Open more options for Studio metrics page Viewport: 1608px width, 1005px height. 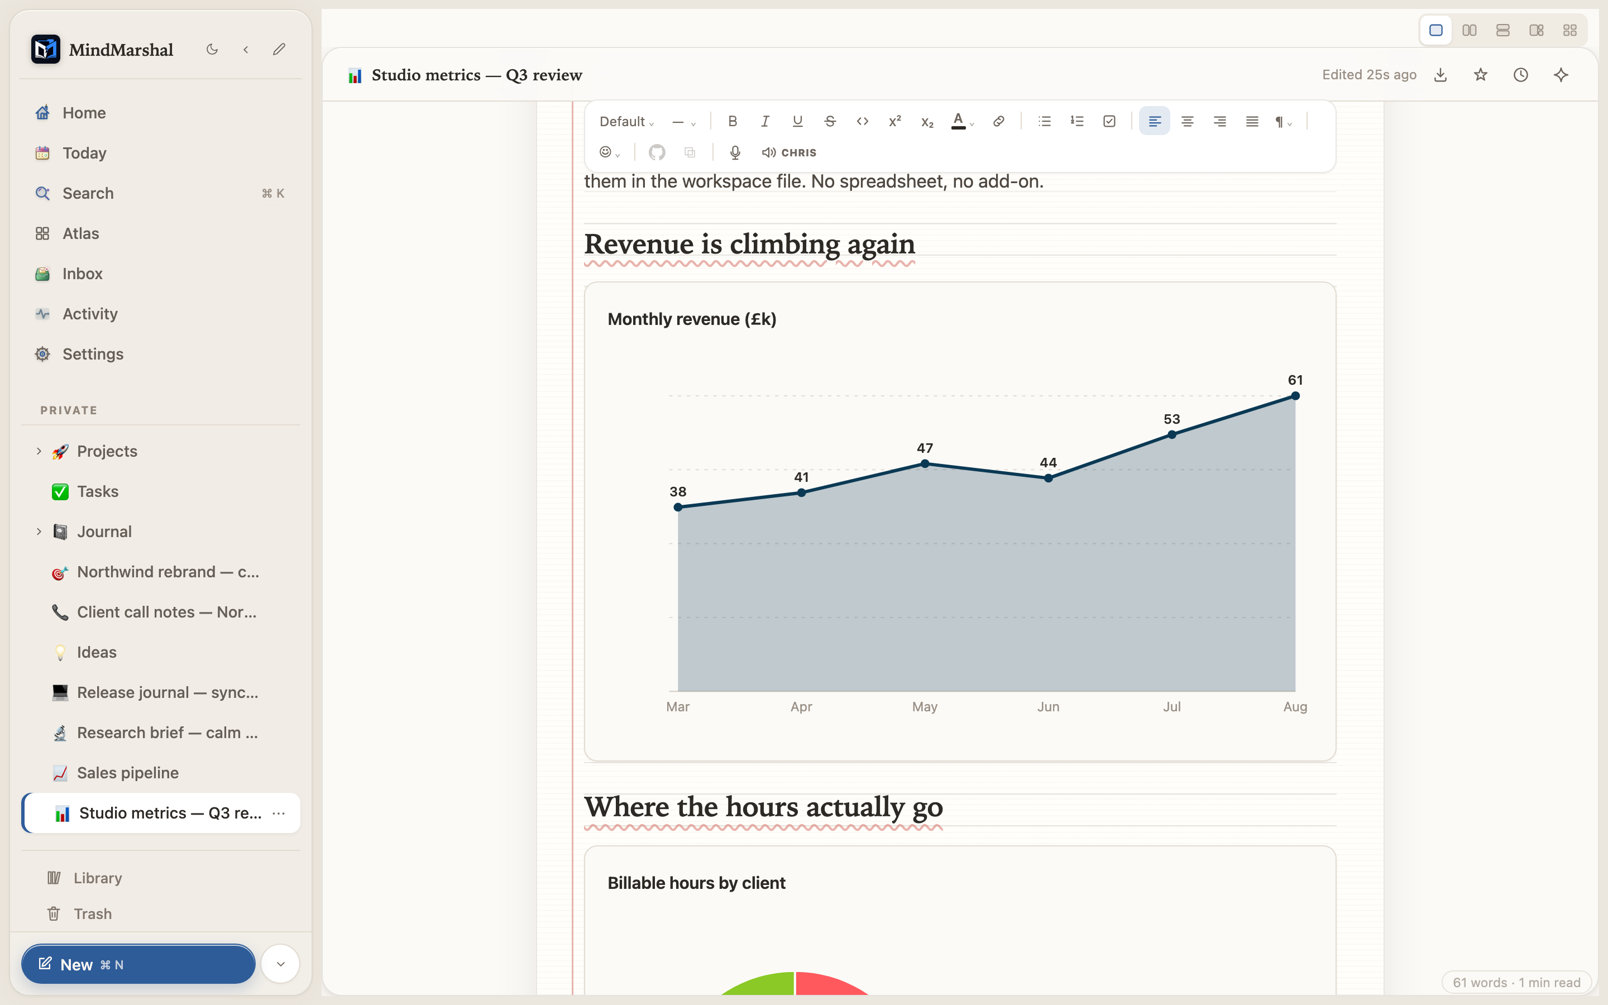click(279, 813)
